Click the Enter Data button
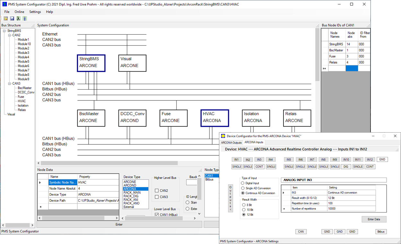The height and width of the screenshot is (244, 401). point(374,219)
